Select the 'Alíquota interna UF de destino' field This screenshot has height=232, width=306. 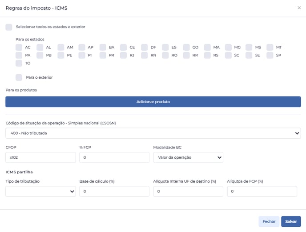click(x=188, y=192)
